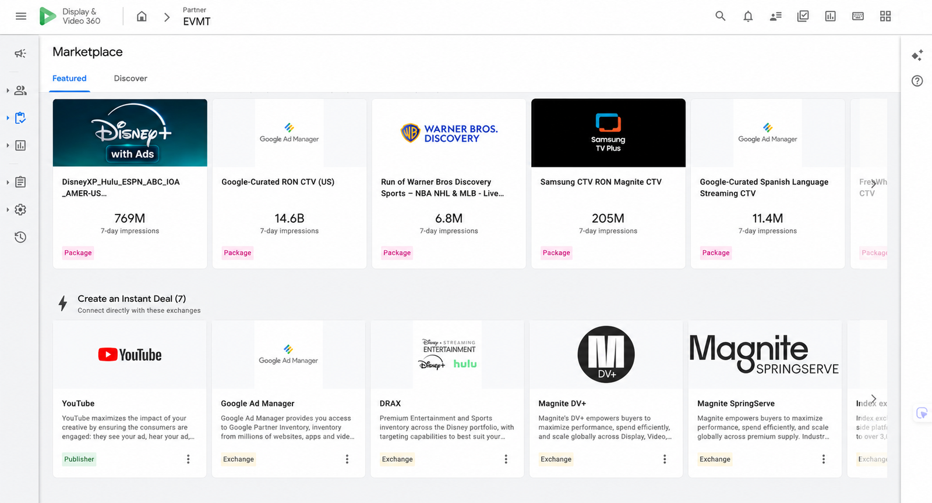Image resolution: width=932 pixels, height=503 pixels.
Task: Click the Create an Instant Deal (7) heading
Action: coord(132,299)
